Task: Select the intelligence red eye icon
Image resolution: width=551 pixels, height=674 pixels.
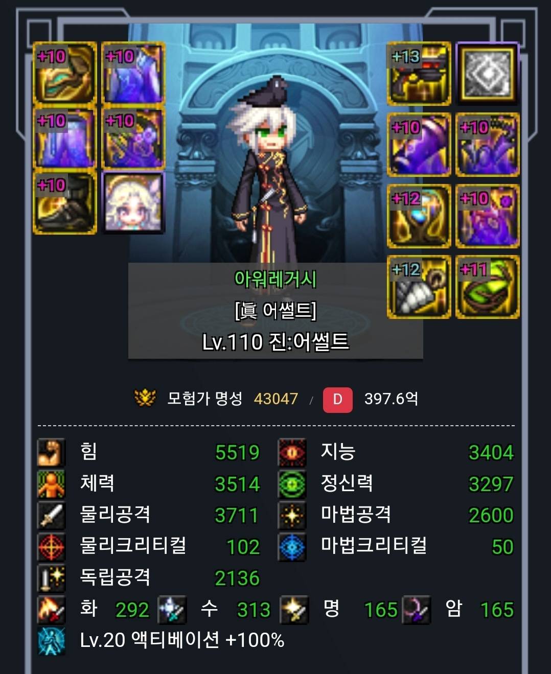Action: pos(292,452)
